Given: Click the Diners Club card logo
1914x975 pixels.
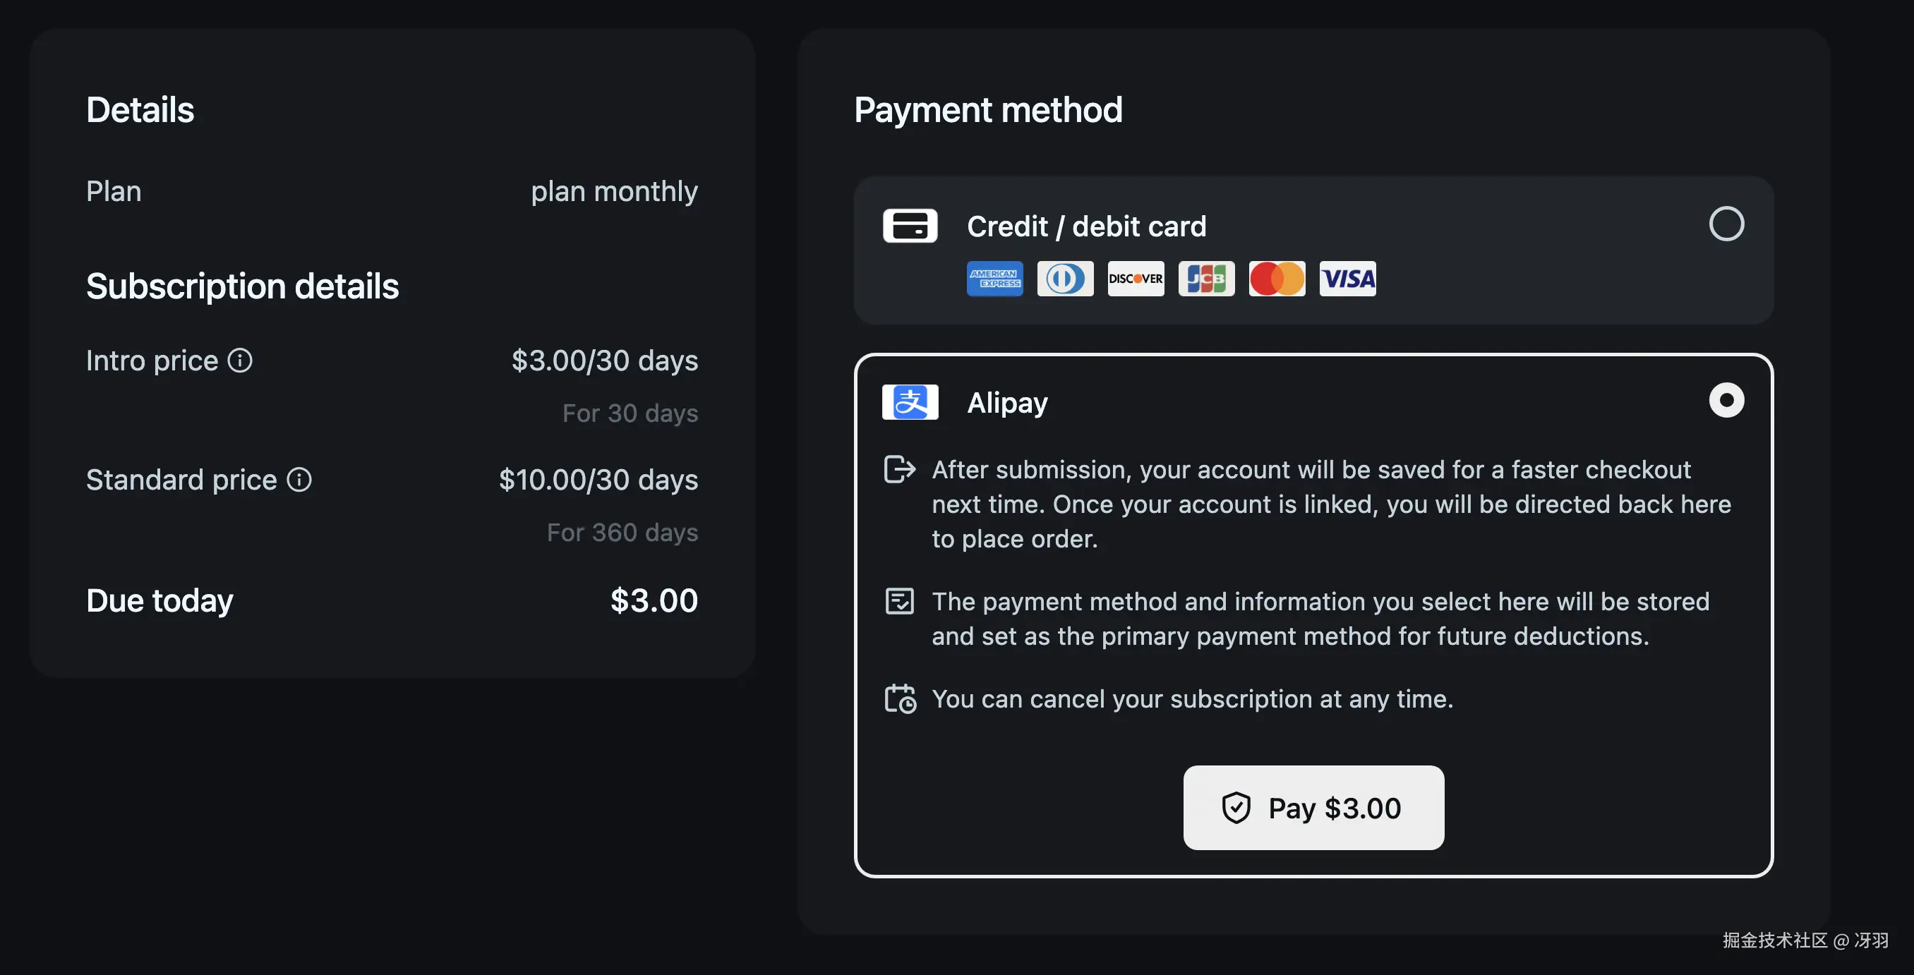Looking at the screenshot, I should [x=1065, y=279].
